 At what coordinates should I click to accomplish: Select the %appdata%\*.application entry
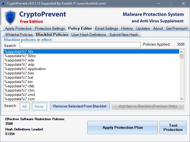91,69
